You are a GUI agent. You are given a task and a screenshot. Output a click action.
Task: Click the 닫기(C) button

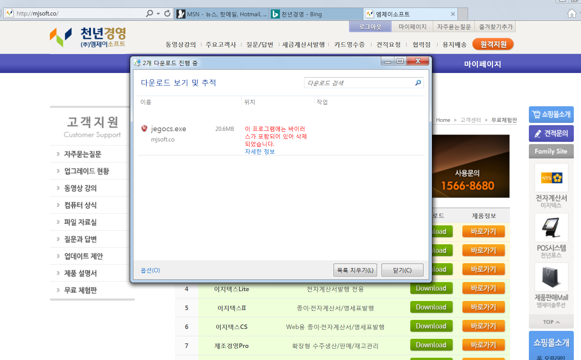(402, 270)
